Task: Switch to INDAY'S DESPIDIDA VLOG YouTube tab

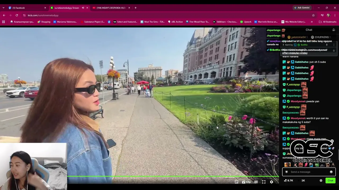Action: click(x=111, y=8)
